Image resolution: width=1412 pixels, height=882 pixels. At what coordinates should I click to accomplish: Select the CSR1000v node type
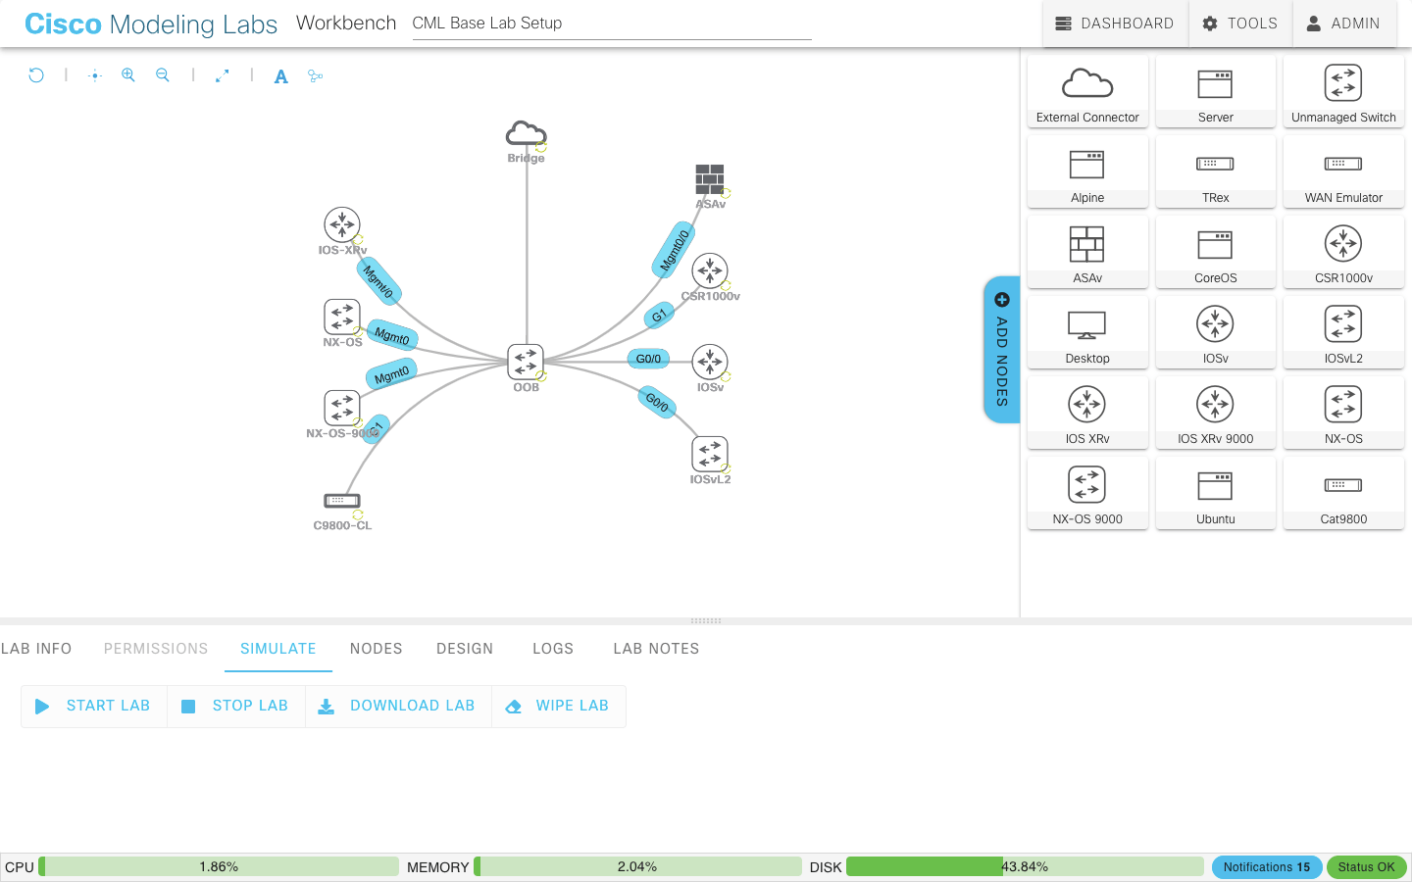pos(1343,252)
